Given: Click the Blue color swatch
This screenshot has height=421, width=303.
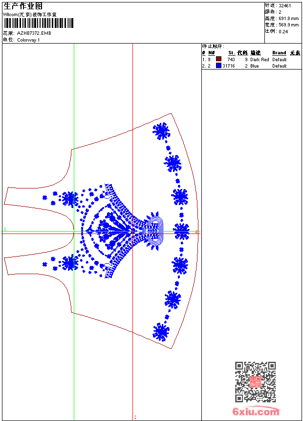Looking at the screenshot, I should point(218,66).
